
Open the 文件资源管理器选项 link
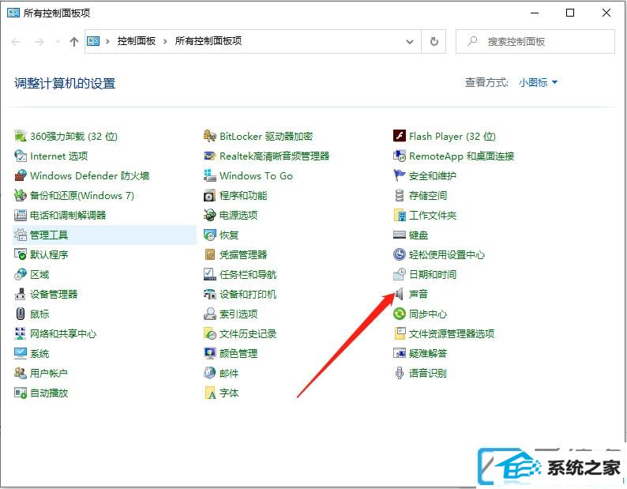[452, 333]
